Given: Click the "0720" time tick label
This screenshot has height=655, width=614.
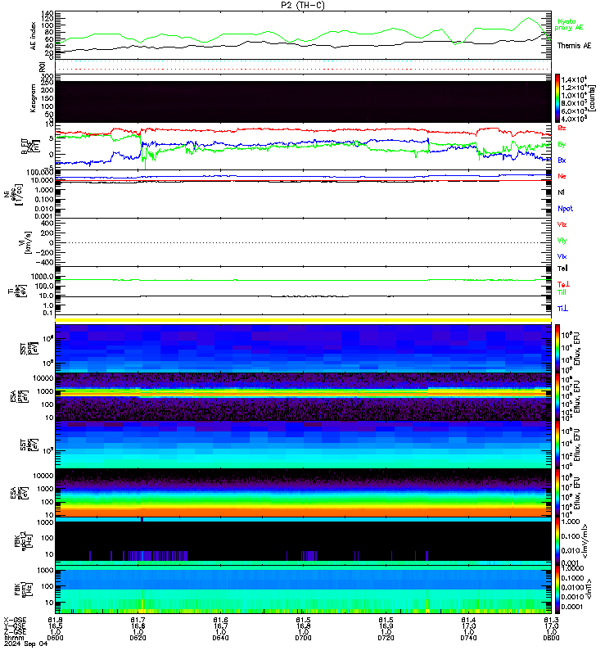Looking at the screenshot, I should [x=386, y=638].
